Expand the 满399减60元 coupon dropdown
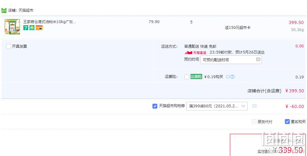This screenshot has height=156, width=307. (x=217, y=106)
